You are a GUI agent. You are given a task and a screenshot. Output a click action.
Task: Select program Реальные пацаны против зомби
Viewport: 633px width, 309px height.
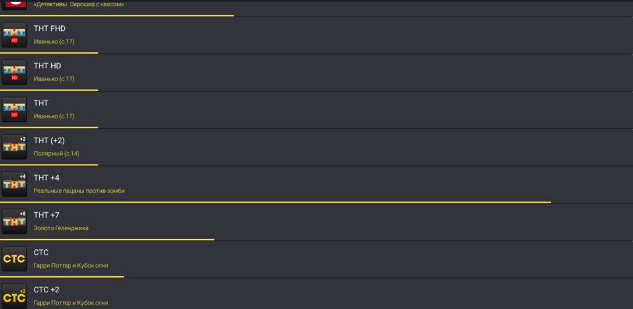pos(79,191)
